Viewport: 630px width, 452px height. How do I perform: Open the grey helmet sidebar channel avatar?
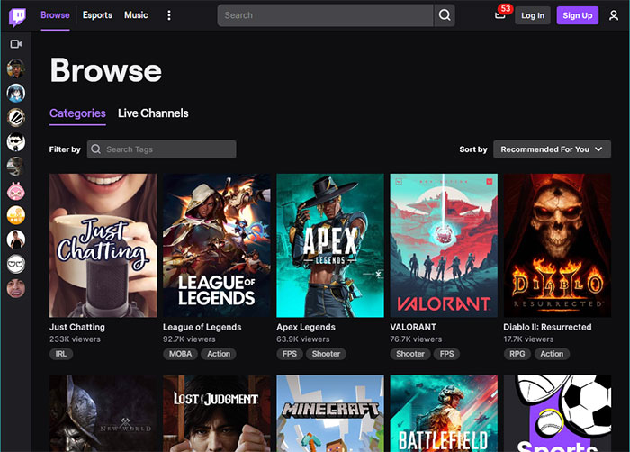tap(16, 167)
